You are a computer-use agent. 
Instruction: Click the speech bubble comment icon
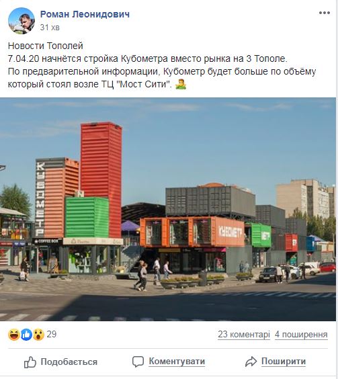(x=138, y=362)
